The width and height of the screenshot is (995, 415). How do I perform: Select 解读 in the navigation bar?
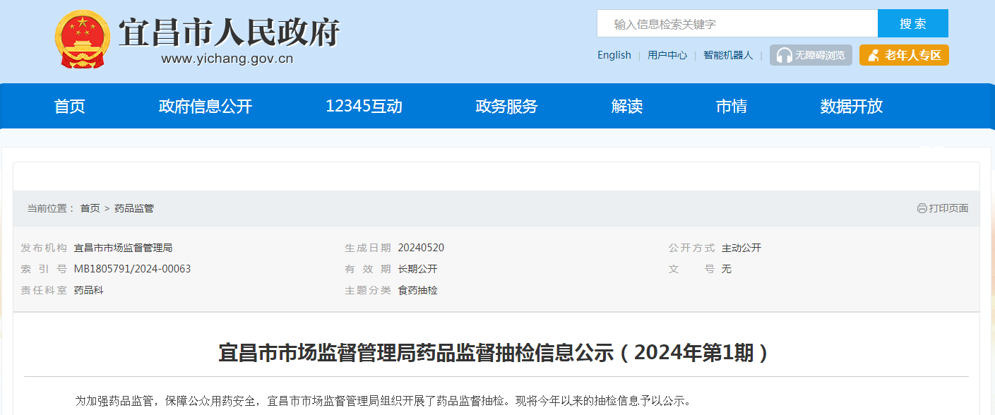[627, 106]
